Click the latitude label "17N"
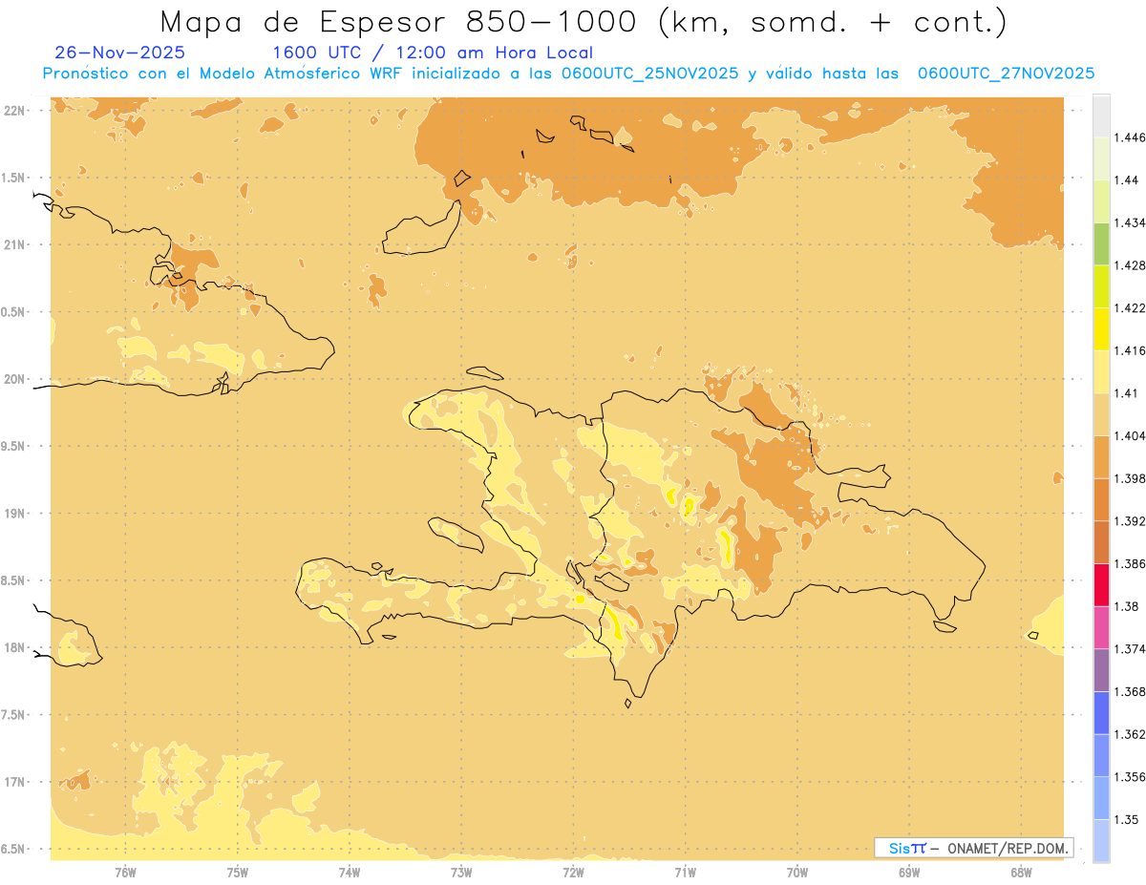Viewport: 1146px width, 885px height. click(x=15, y=783)
